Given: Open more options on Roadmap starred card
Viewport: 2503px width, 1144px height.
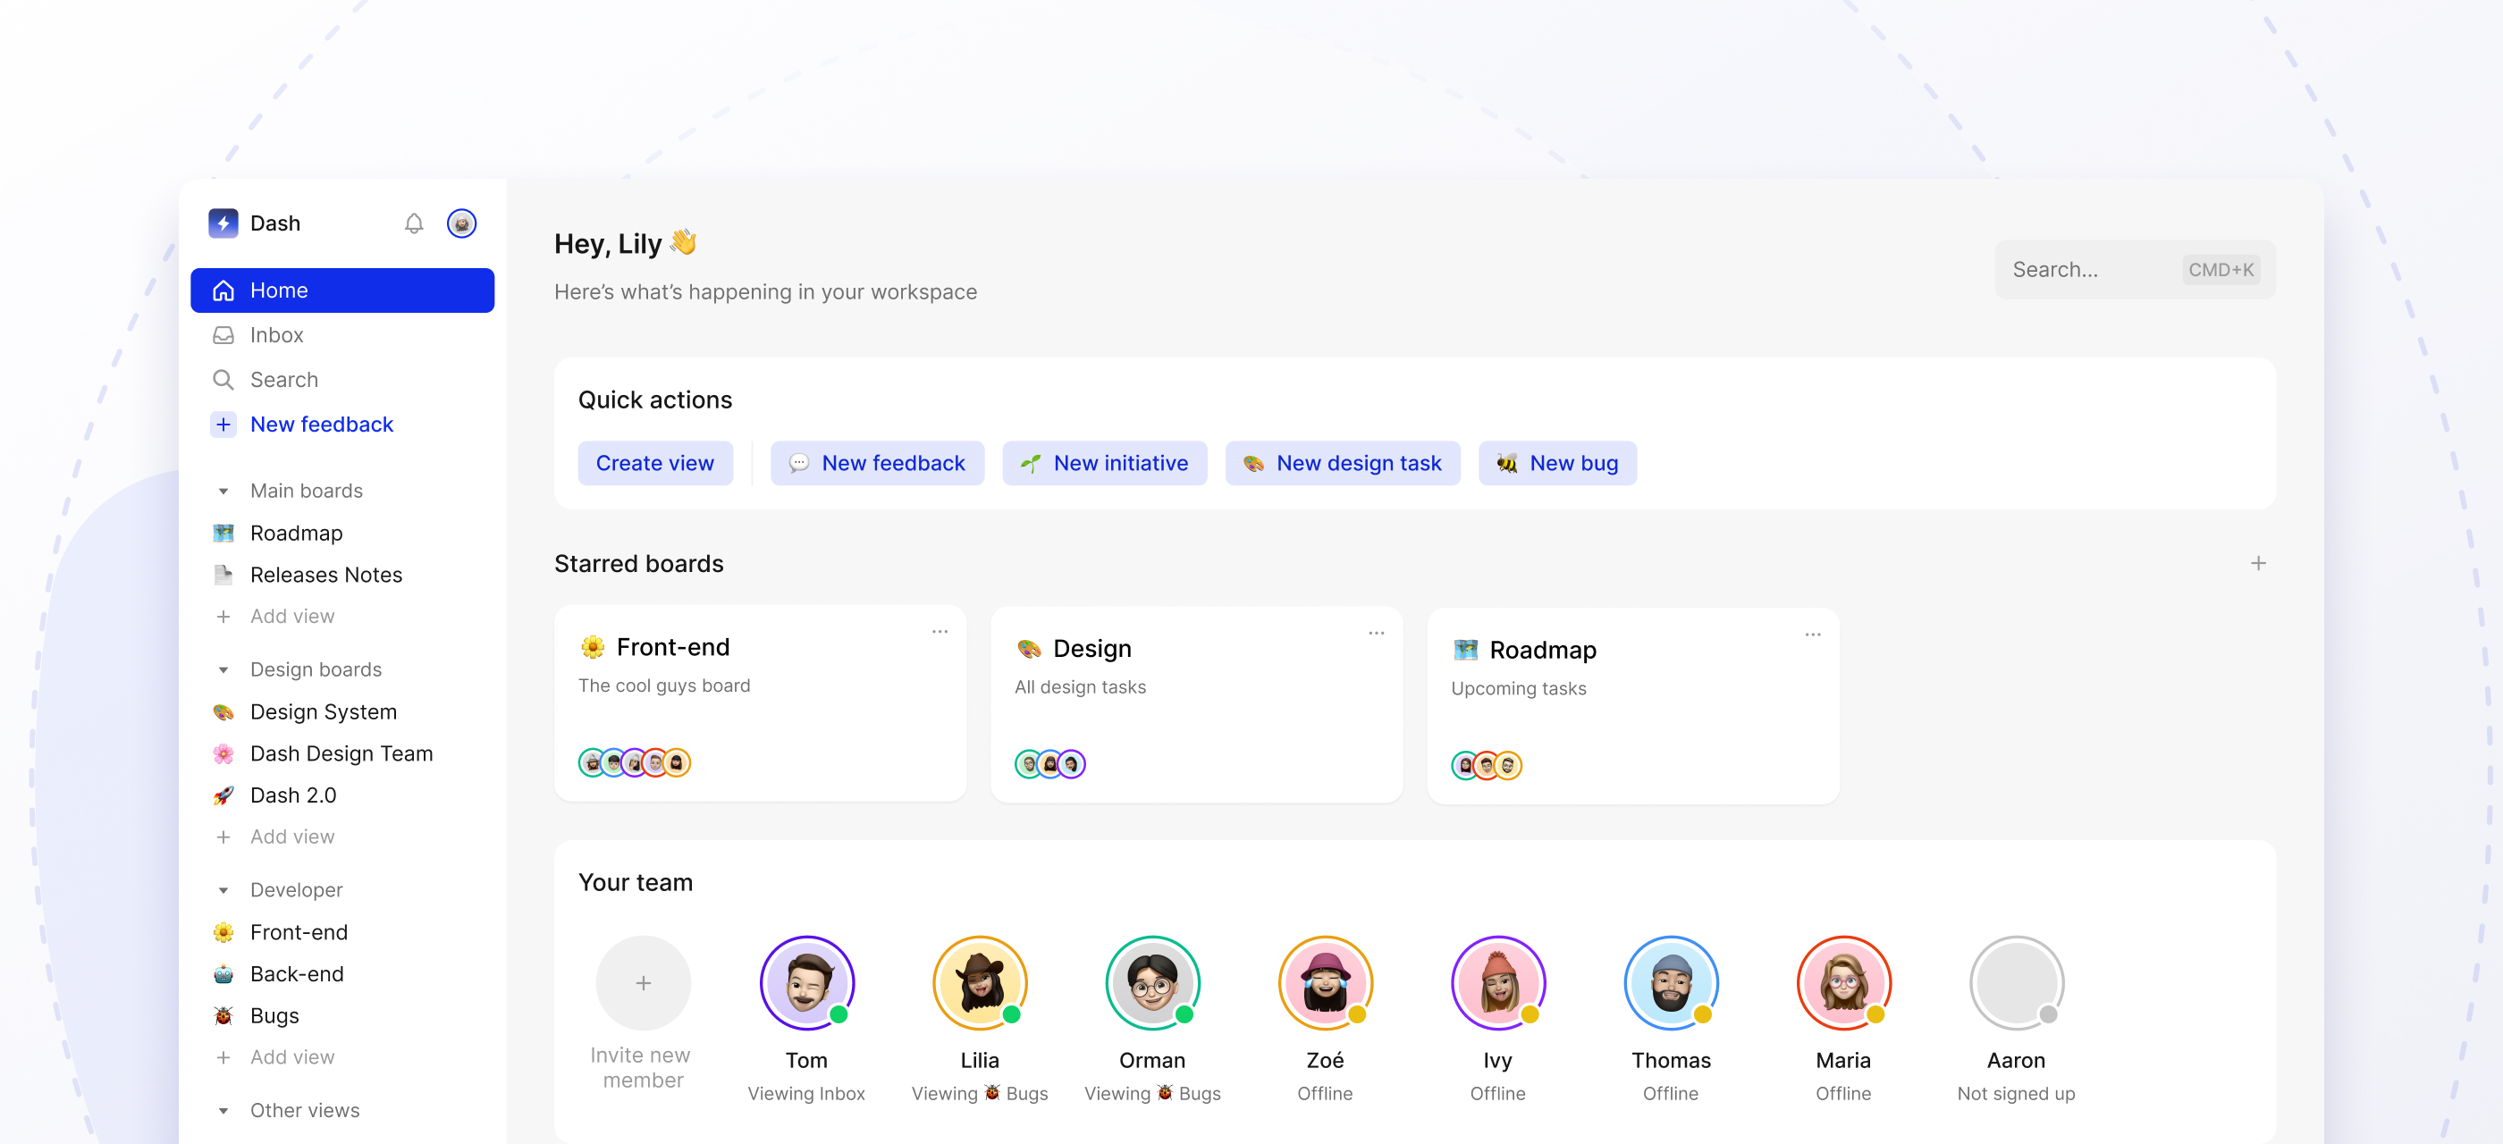Looking at the screenshot, I should click(1812, 635).
